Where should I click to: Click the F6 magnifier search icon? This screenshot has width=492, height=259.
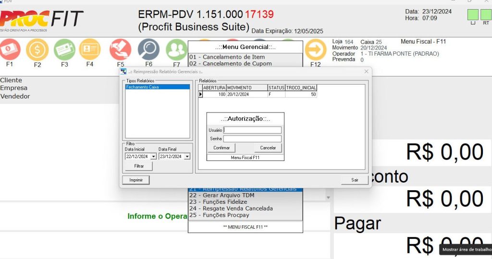tap(149, 49)
